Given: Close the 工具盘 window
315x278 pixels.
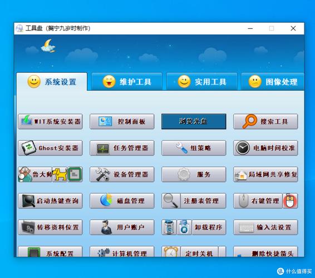Looking at the screenshot, I should 293,28.
